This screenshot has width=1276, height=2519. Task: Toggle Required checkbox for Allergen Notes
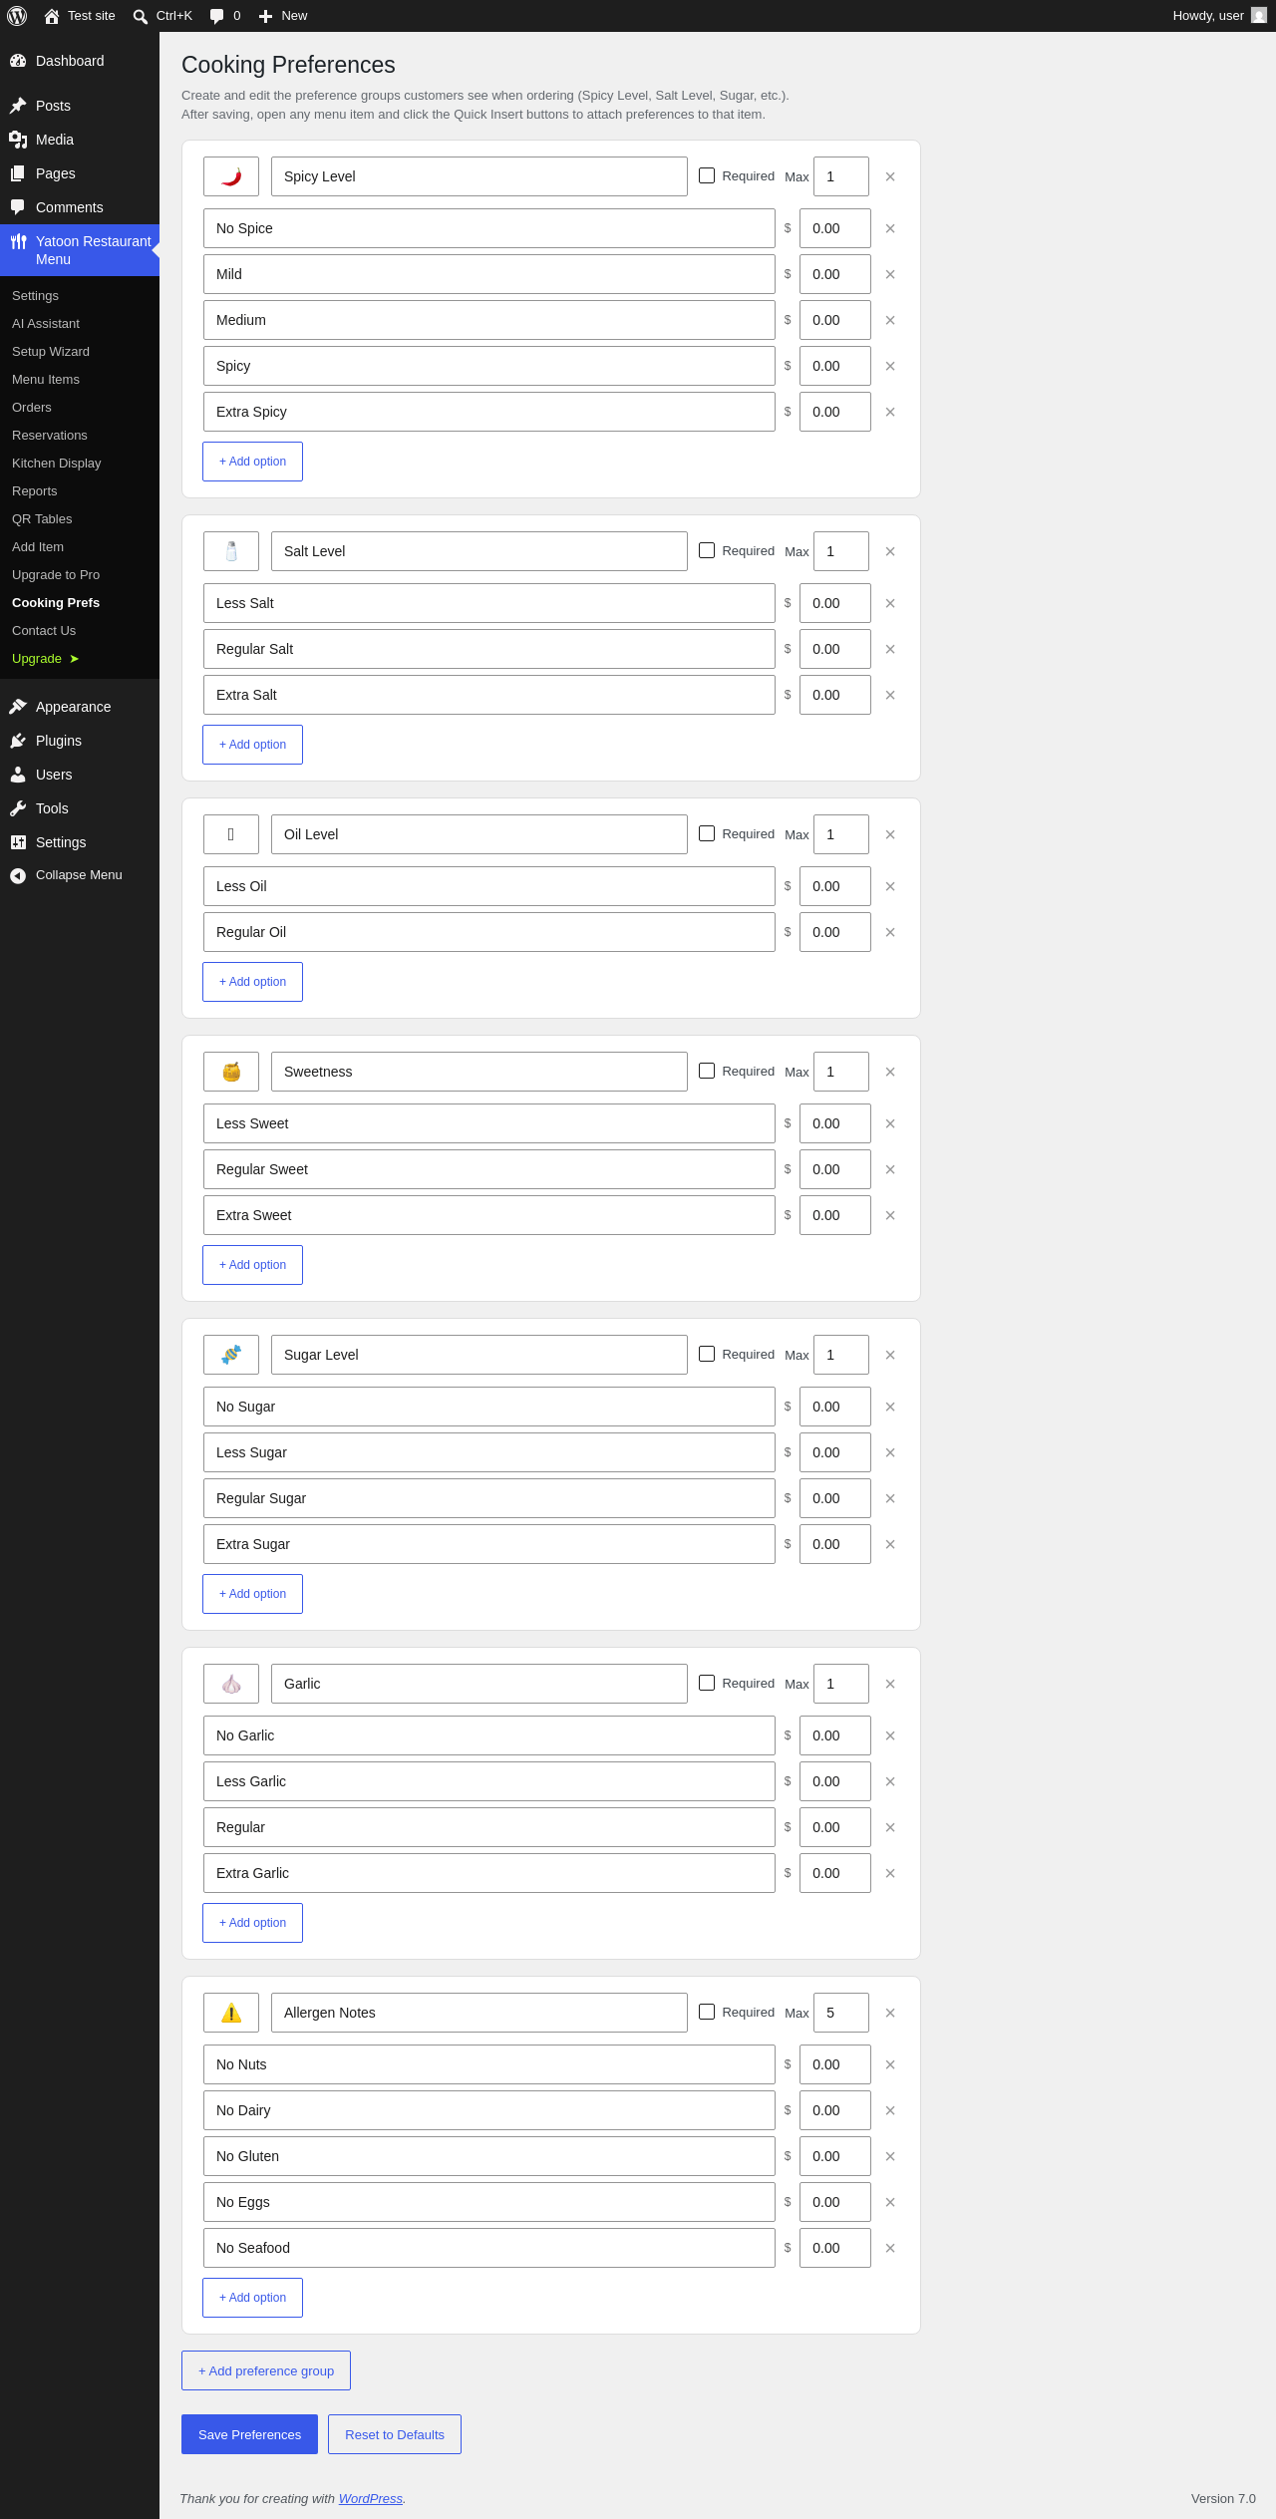pos(707,2012)
